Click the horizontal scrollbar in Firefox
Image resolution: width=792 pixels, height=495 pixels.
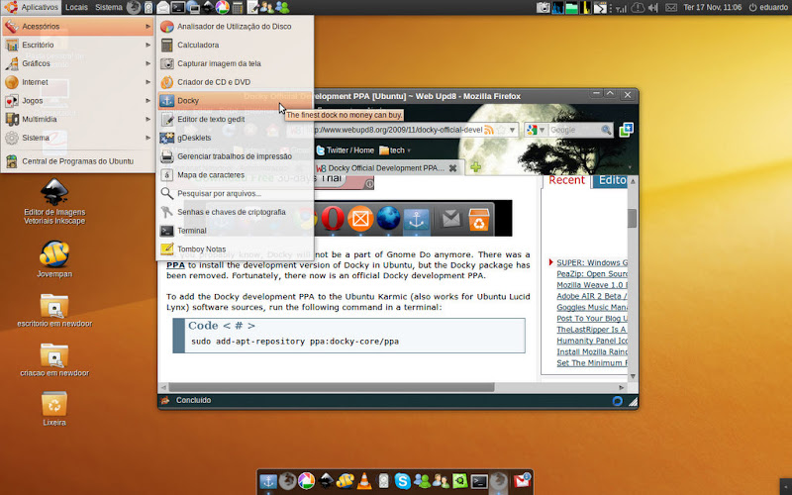coord(332,387)
